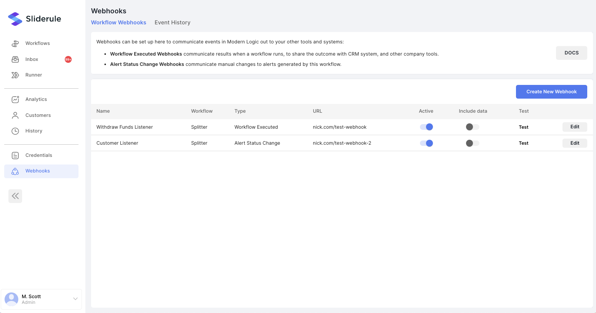Click the Runner double-arrow icon
The image size is (596, 313).
click(x=15, y=75)
